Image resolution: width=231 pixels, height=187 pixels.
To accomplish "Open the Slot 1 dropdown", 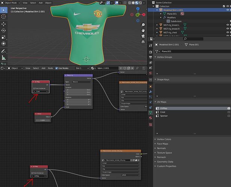I will click(82, 68).
